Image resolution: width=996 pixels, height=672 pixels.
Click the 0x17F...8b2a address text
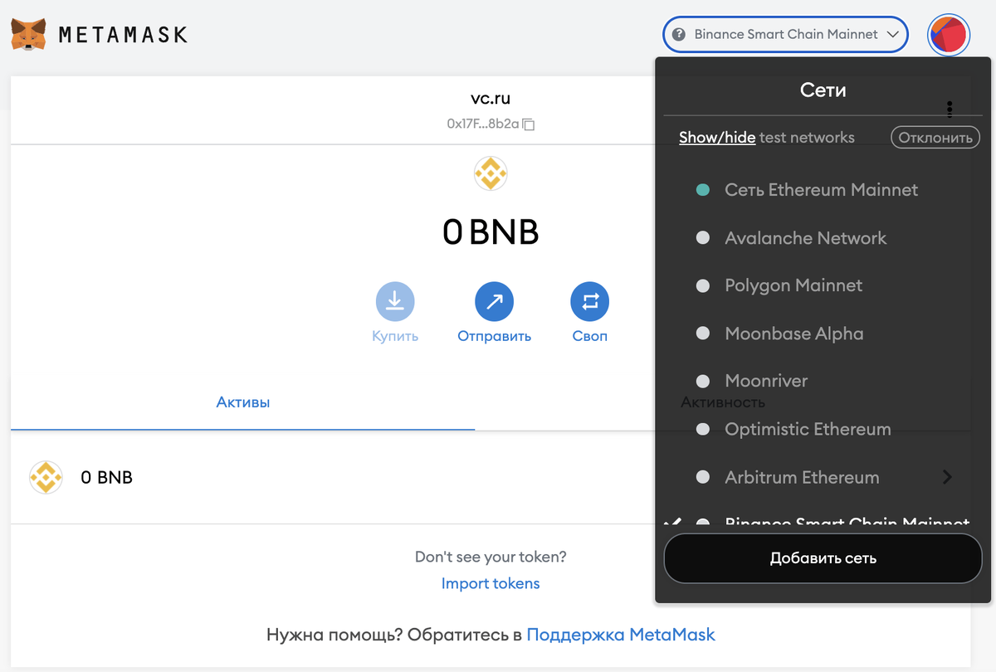pyautogui.click(x=483, y=124)
